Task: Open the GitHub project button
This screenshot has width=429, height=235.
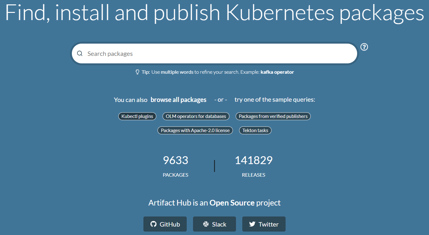Action: point(165,224)
